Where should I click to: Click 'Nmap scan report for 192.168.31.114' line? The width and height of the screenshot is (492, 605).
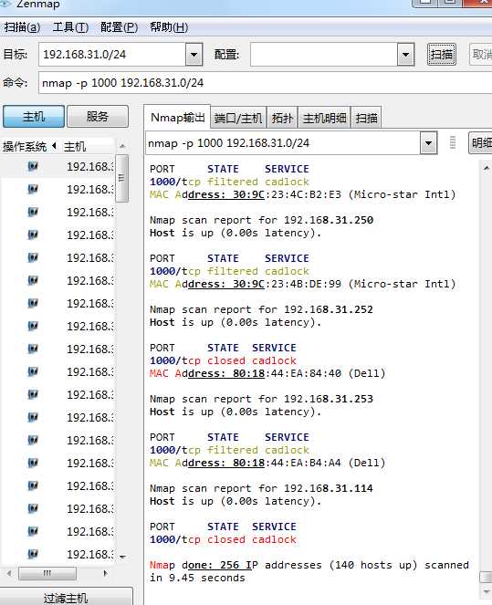(261, 488)
